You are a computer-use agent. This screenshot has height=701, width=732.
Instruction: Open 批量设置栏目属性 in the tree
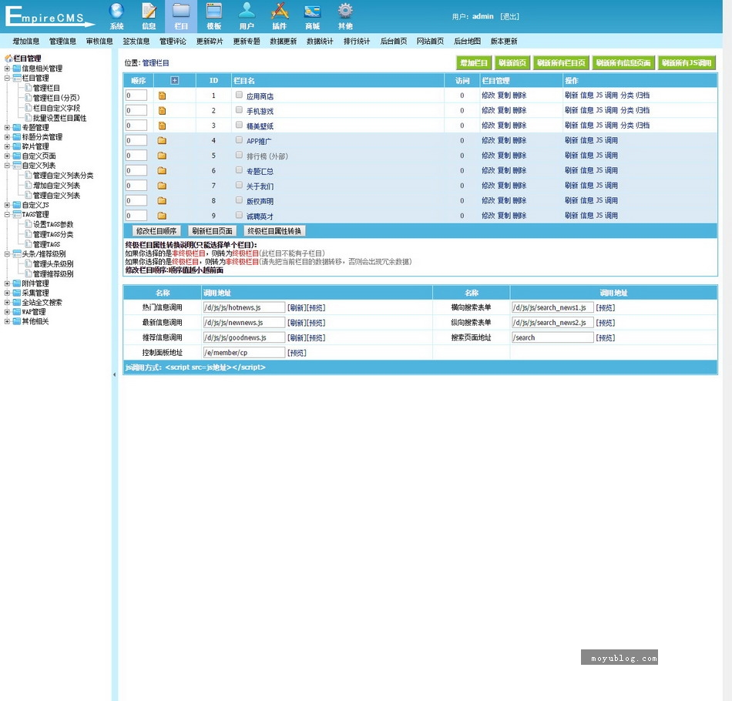coord(59,118)
